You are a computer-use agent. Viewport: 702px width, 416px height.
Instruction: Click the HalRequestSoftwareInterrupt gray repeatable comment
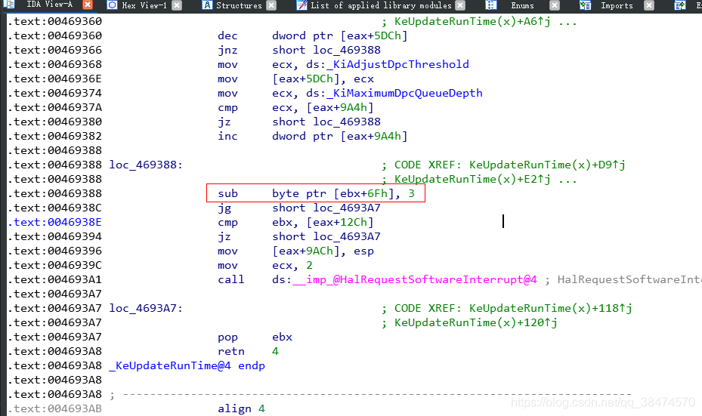[x=629, y=279]
